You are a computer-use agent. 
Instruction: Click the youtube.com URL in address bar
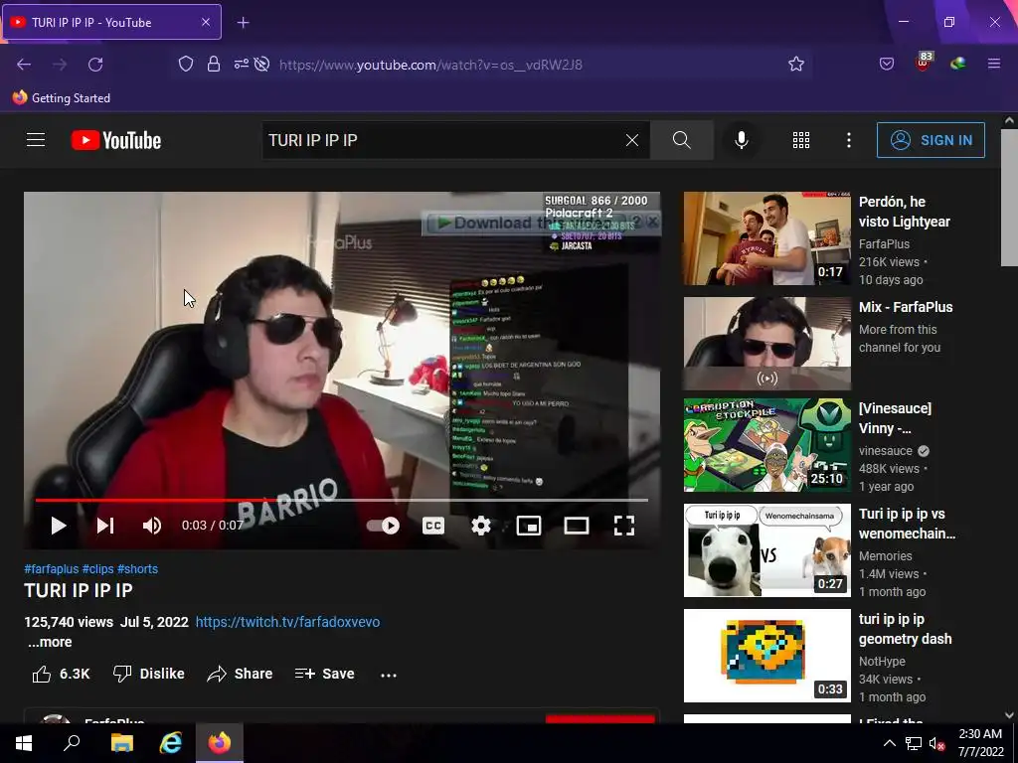tap(430, 65)
